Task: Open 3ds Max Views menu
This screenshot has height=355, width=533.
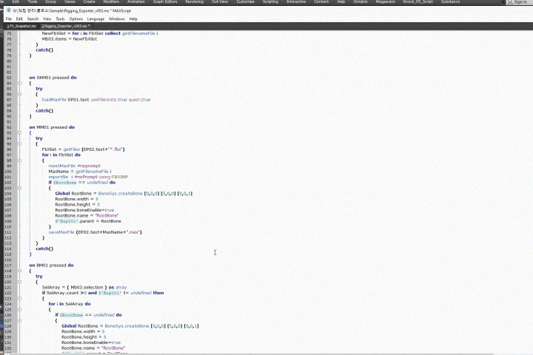Action: 70,1
